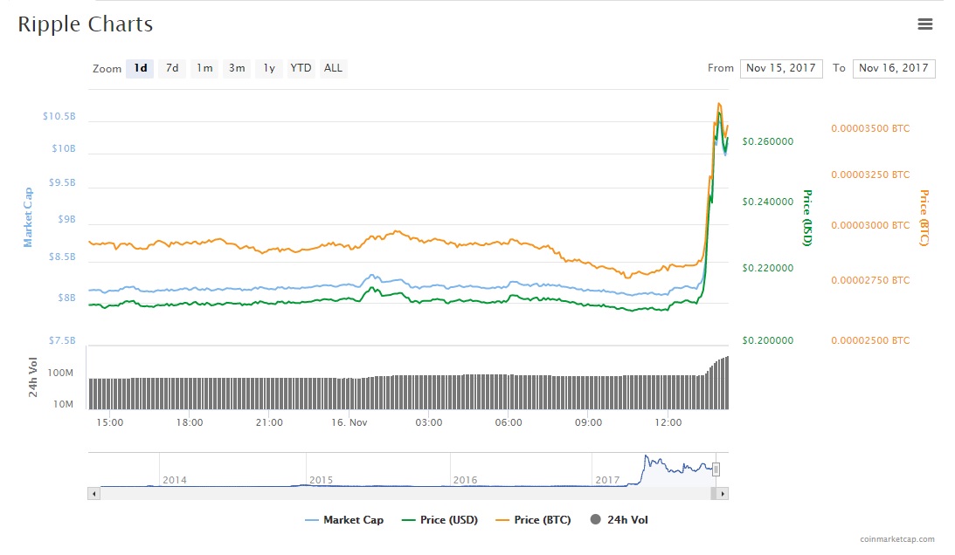
Task: Toggle Price (USD) series in legend
Action: 439,520
